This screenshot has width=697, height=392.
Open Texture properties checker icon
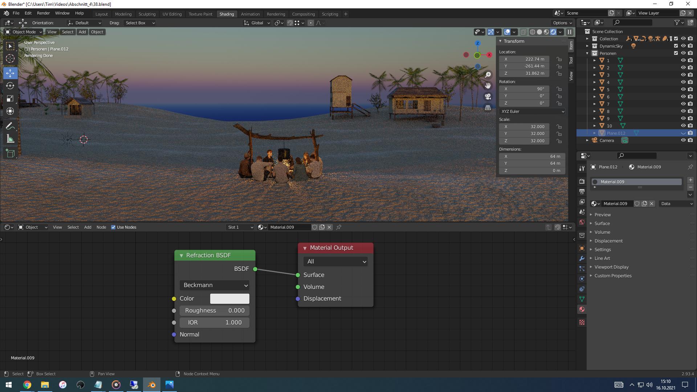point(582,322)
